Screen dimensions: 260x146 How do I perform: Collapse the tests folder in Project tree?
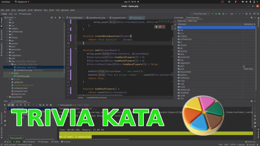pos(10,73)
